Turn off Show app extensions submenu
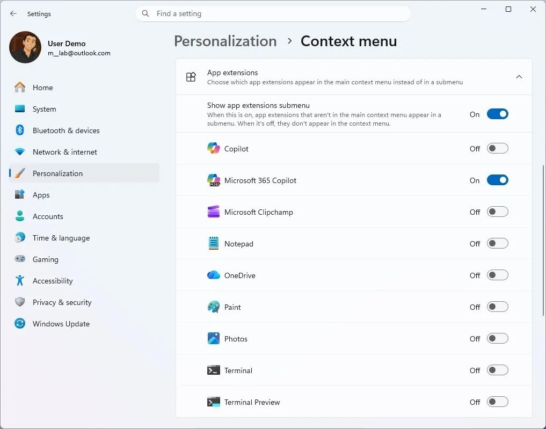The width and height of the screenshot is (546, 429). pyautogui.click(x=497, y=114)
